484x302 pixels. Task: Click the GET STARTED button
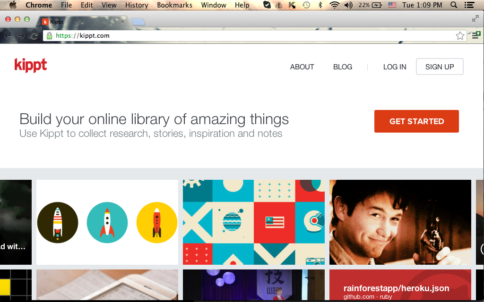416,121
